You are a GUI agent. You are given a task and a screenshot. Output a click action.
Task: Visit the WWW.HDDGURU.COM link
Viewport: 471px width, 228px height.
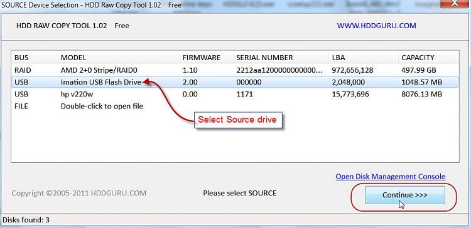pyautogui.click(x=376, y=26)
